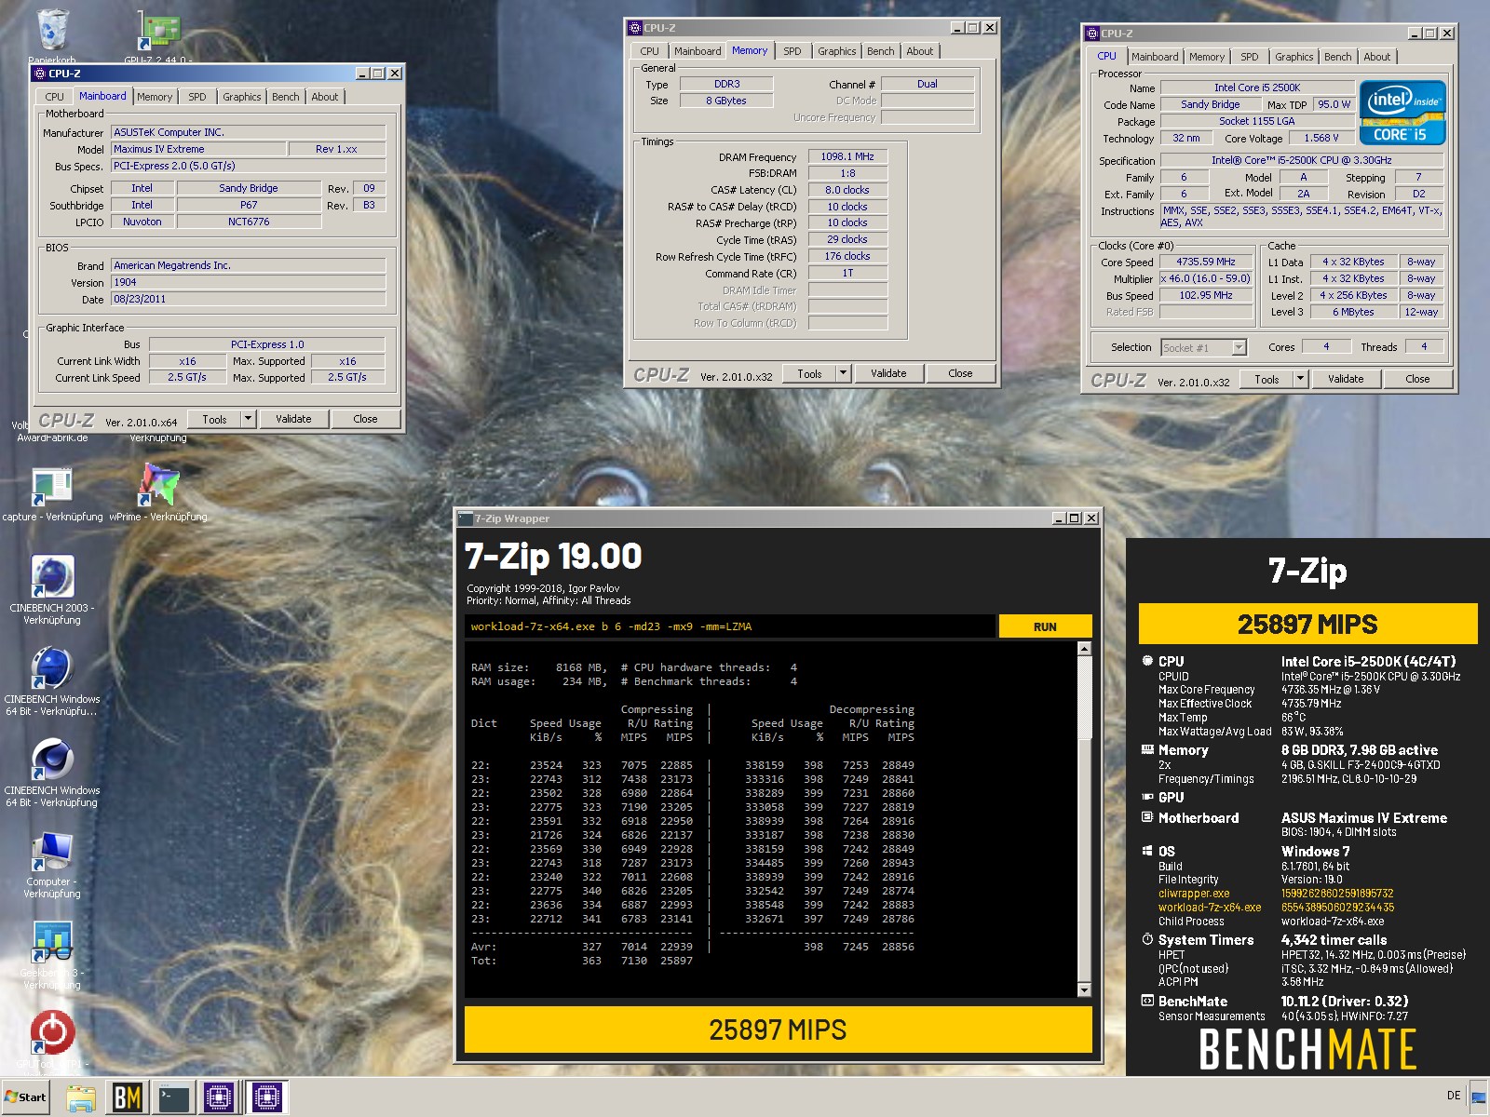Click Validate in Memory CPU-Z window
1490x1117 pixels.
(888, 373)
